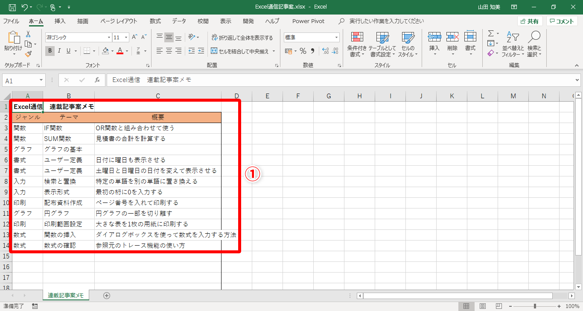Viewport: 583px width, 311px height.
Task: Switch to Page Layout view
Action: click(x=482, y=306)
